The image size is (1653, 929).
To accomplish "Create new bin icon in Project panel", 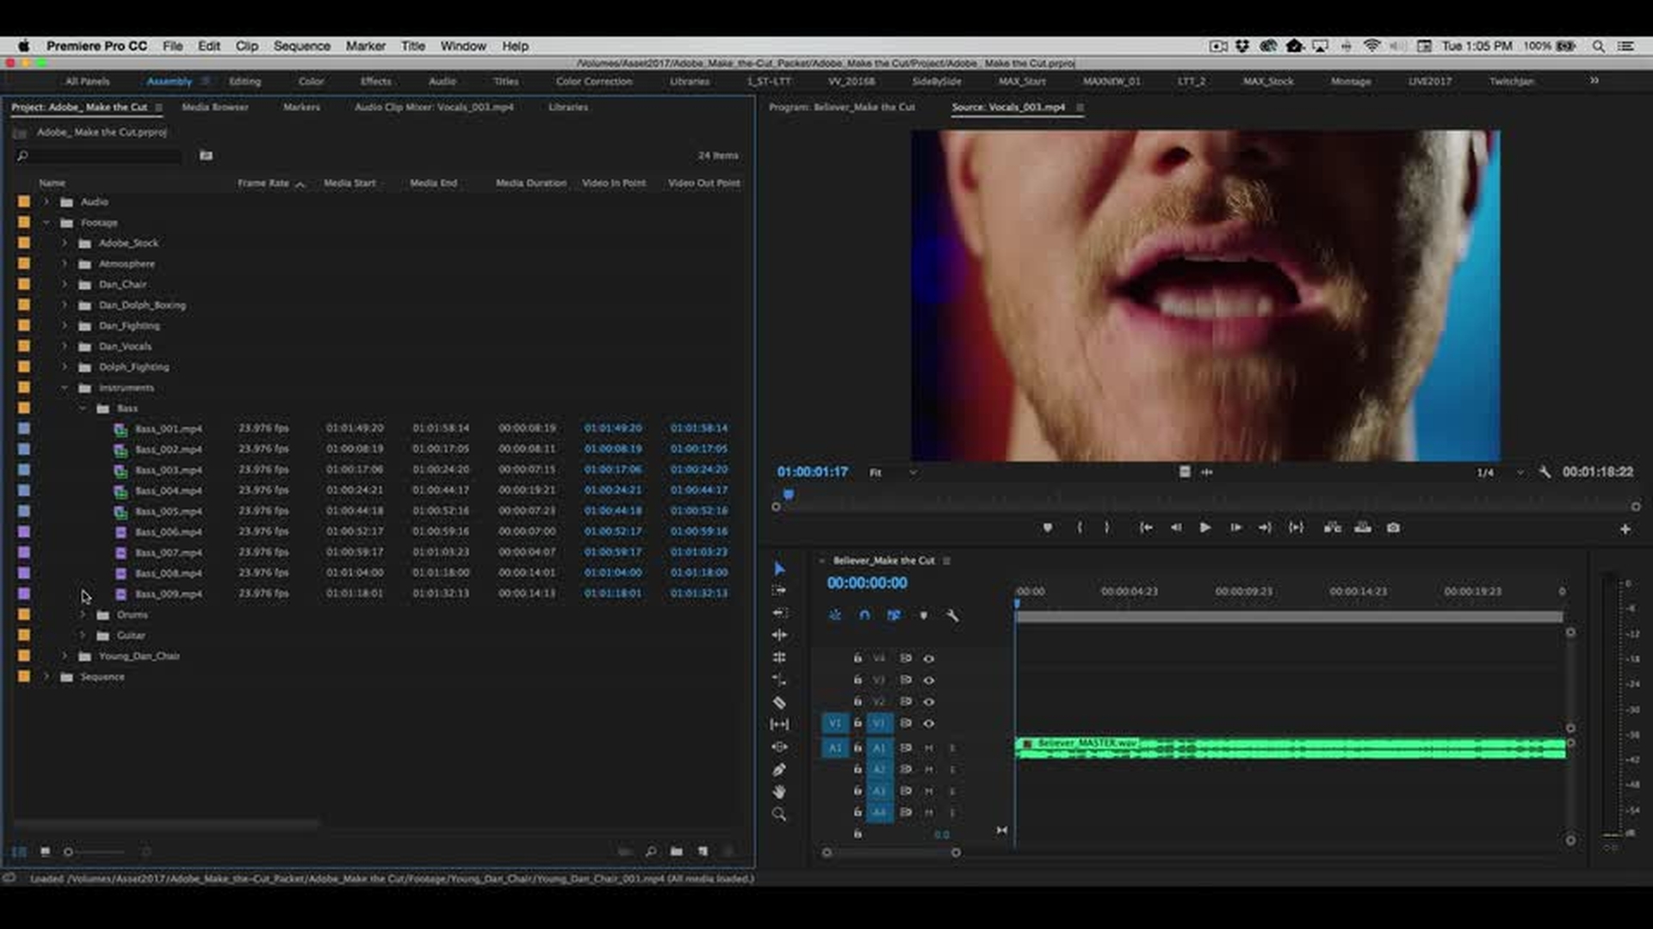I will (677, 852).
